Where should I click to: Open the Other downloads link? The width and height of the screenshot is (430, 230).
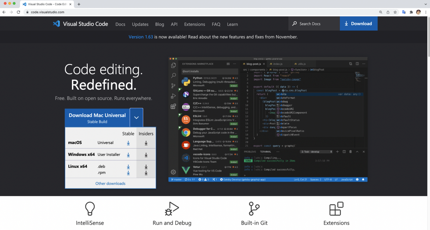pos(110,184)
